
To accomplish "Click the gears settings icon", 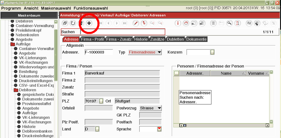I will [257, 23].
